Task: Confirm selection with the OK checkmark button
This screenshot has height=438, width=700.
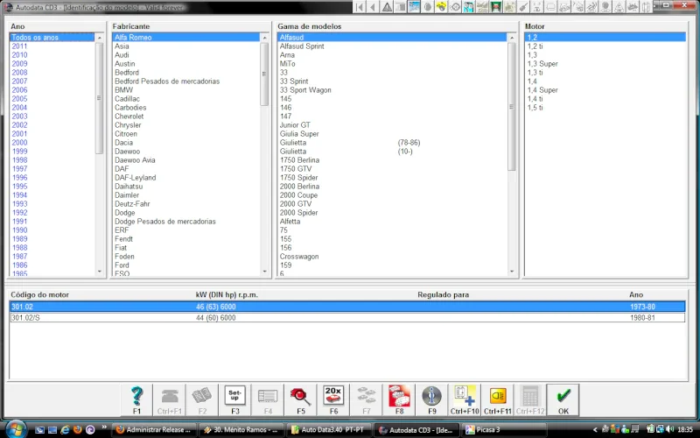Action: coord(563,400)
